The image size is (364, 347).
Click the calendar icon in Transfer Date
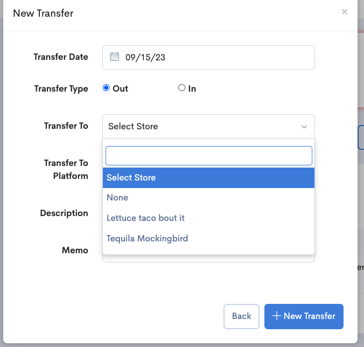(x=114, y=57)
